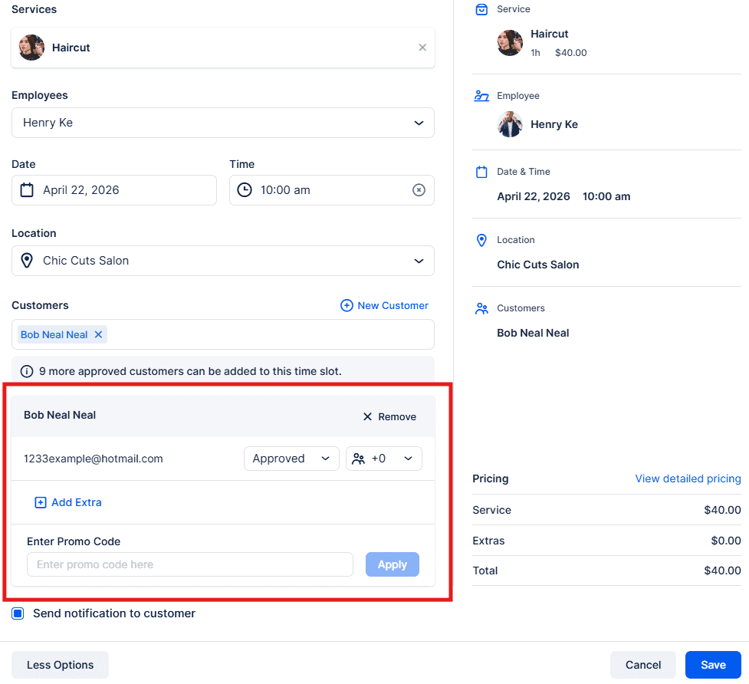Click Bob Neal Neal card header name
The image size is (749, 684).
(x=60, y=415)
